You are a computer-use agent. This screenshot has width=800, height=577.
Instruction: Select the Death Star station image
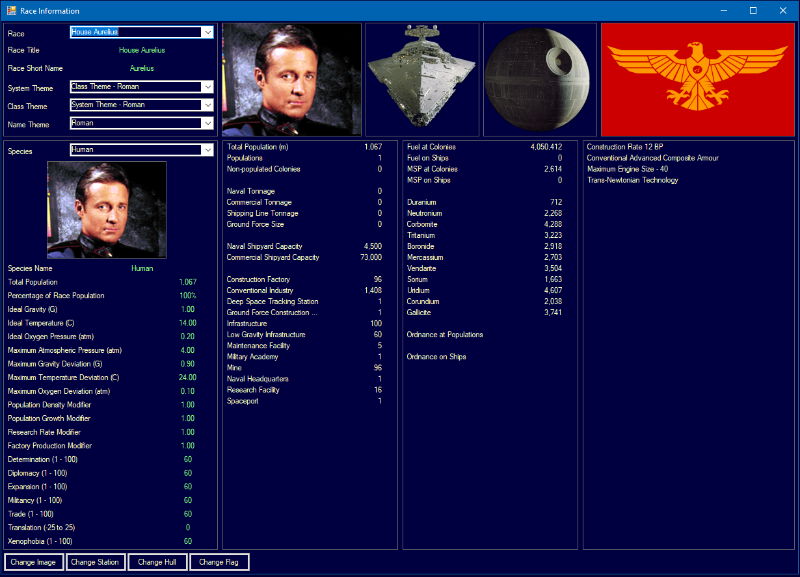[x=540, y=79]
